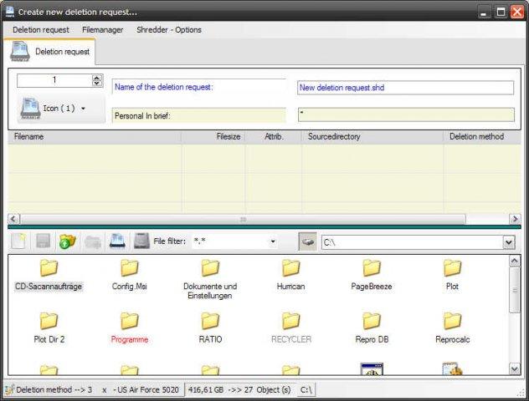This screenshot has width=529, height=401.
Task: Click the grey hard disk icon beside File filter
Action: point(141,241)
